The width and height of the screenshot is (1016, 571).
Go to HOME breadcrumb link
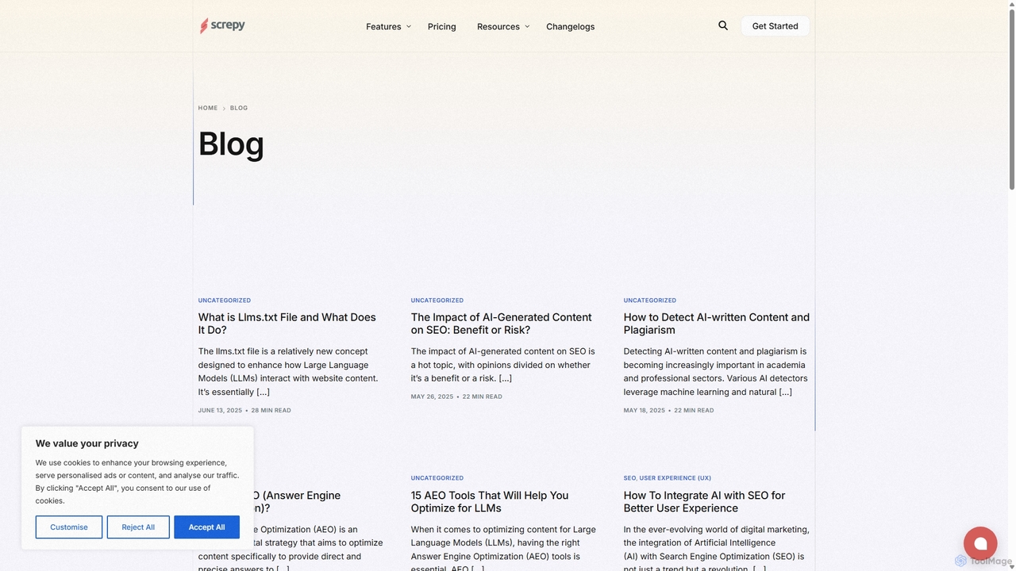click(x=208, y=108)
